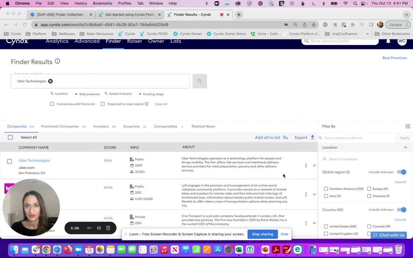Check Asia region filter
The image size is (413, 258).
click(326, 196)
